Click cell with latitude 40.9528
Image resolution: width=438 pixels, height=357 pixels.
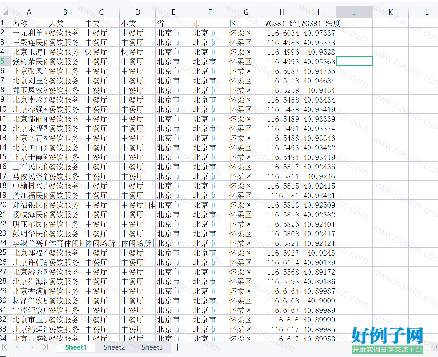click(318, 52)
